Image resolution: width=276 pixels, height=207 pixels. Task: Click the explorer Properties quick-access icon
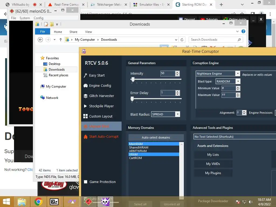coord(46,24)
